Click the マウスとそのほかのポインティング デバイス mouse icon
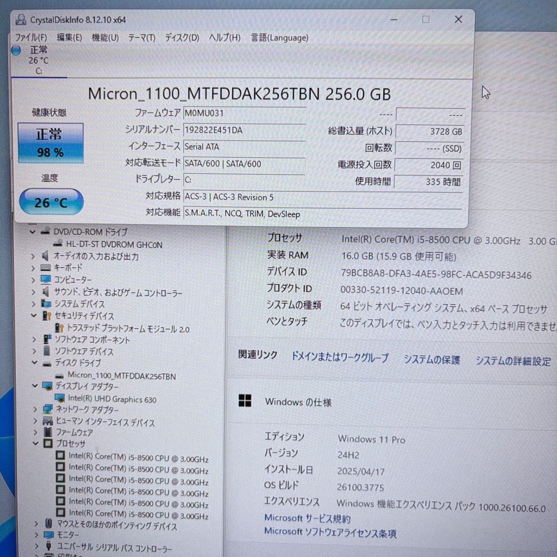The height and width of the screenshot is (557, 557). coord(49,523)
